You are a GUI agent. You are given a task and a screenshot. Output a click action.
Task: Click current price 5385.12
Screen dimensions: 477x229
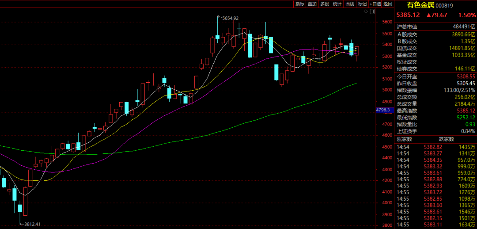(x=408, y=15)
